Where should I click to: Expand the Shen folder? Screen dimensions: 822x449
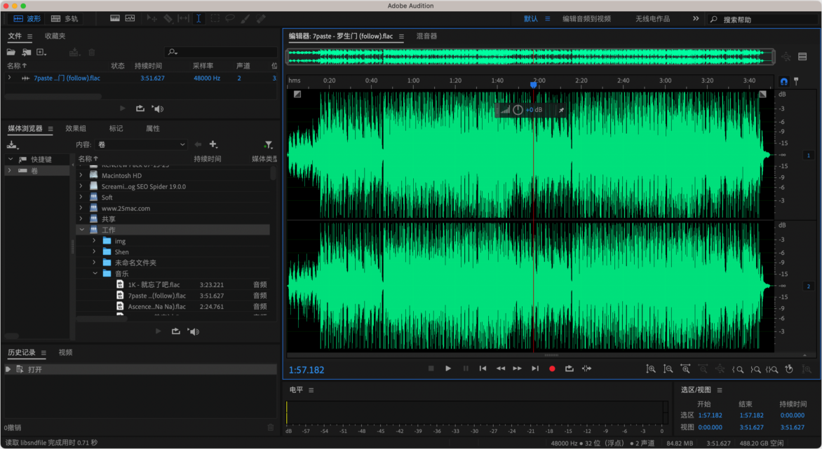tap(95, 251)
